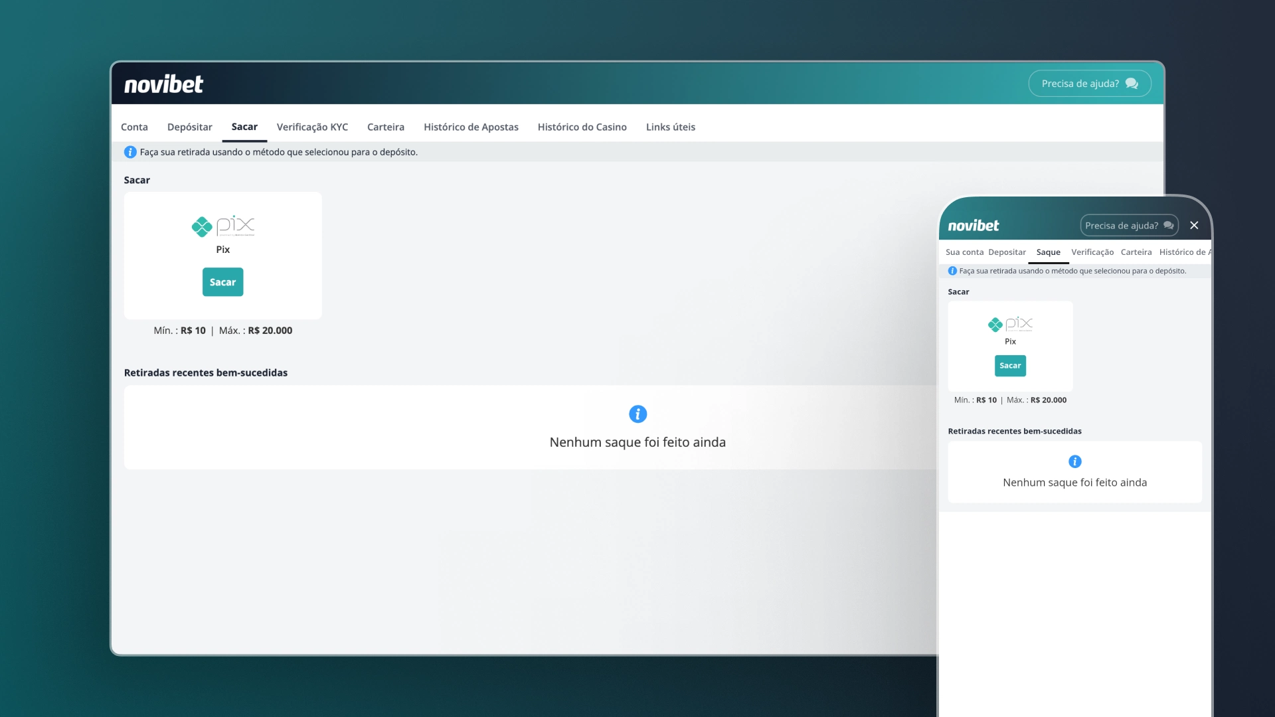Select the Sacar tab in desktop navigation
This screenshot has height=717, width=1275.
[x=244, y=127]
